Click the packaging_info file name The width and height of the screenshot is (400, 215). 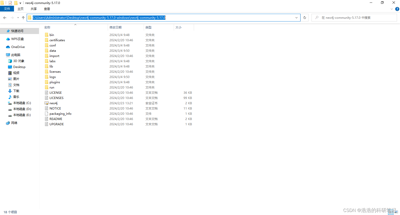coord(60,114)
